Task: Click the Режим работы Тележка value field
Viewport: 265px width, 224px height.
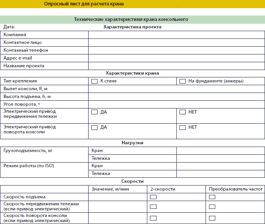Action: point(221,174)
